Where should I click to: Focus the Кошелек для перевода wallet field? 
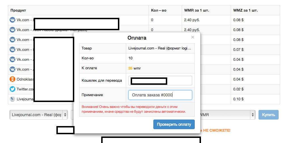pyautogui.click(x=160, y=81)
